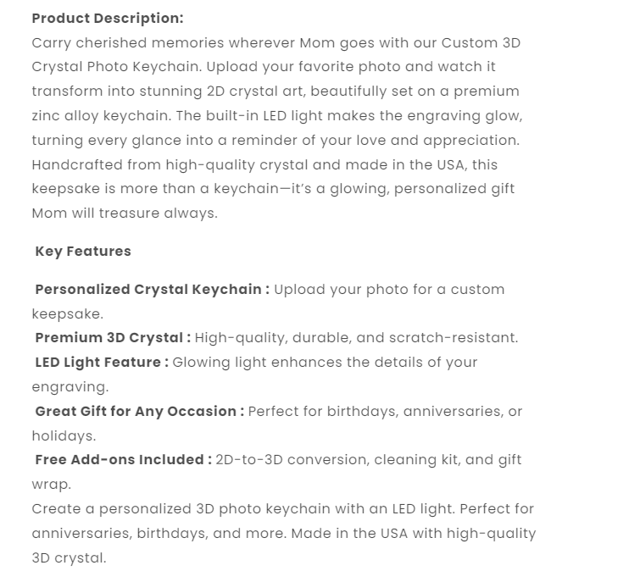The height and width of the screenshot is (582, 629).
Task: Click the Product Description heading
Action: (108, 19)
